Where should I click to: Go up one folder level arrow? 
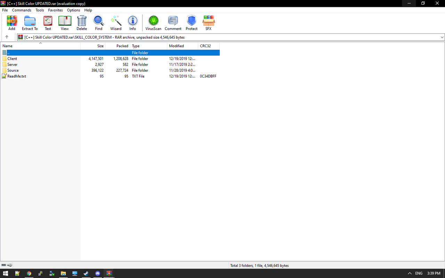7,37
